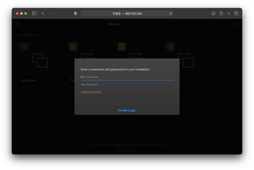The width and height of the screenshot is (254, 170).
Task: Click the Hosted with Lychee footer link
Action: [127, 151]
